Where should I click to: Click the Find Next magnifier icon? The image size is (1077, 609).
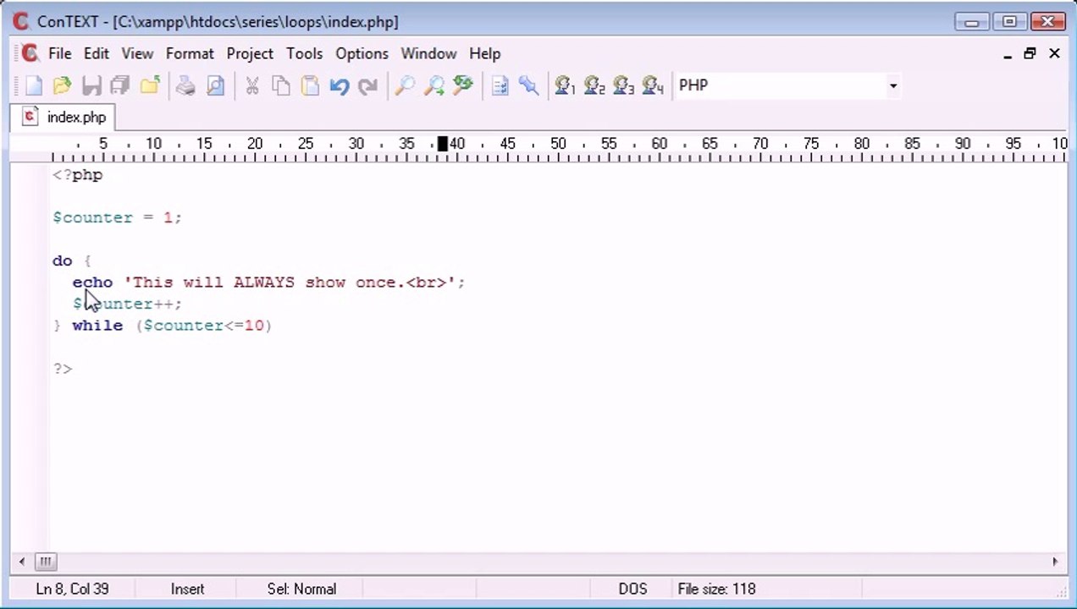(434, 85)
